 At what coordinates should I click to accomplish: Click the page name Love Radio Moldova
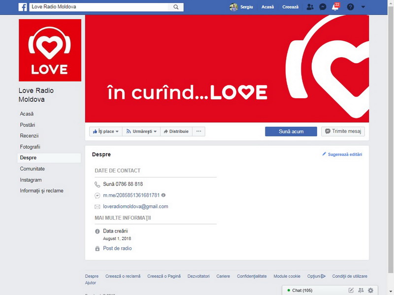coord(36,95)
